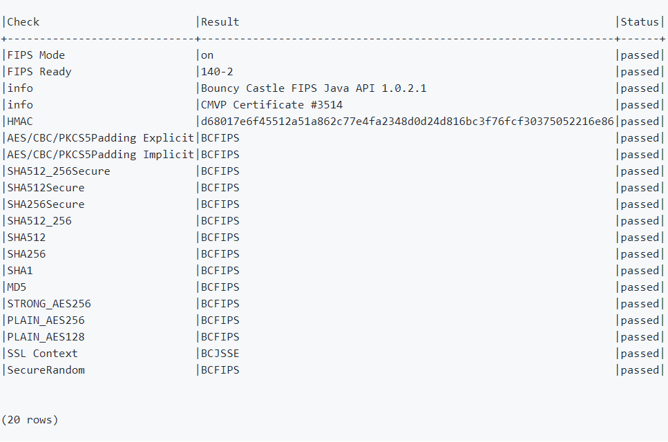This screenshot has height=442, width=668.
Task: Select the FIPS Mode row label
Action: click(36, 55)
